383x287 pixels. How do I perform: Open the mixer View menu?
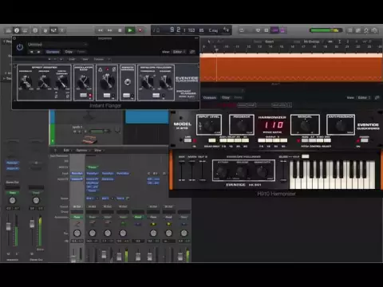tap(98, 151)
